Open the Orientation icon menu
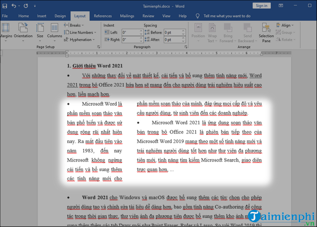 (23, 28)
